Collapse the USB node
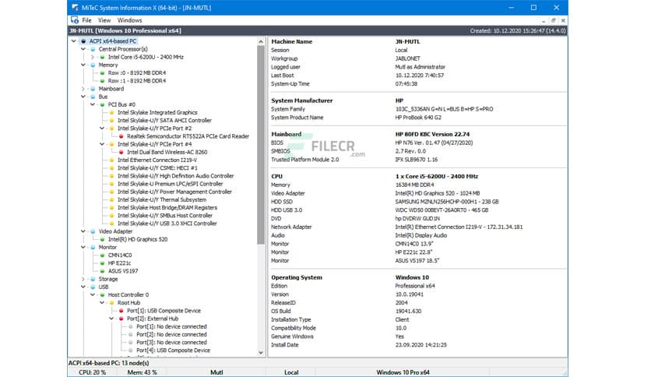This screenshot has width=651, height=377. (83, 287)
